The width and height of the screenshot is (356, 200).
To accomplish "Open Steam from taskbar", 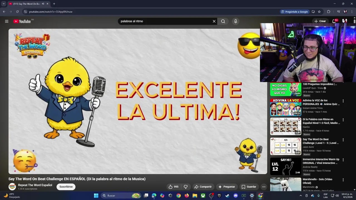I will [x=227, y=196].
